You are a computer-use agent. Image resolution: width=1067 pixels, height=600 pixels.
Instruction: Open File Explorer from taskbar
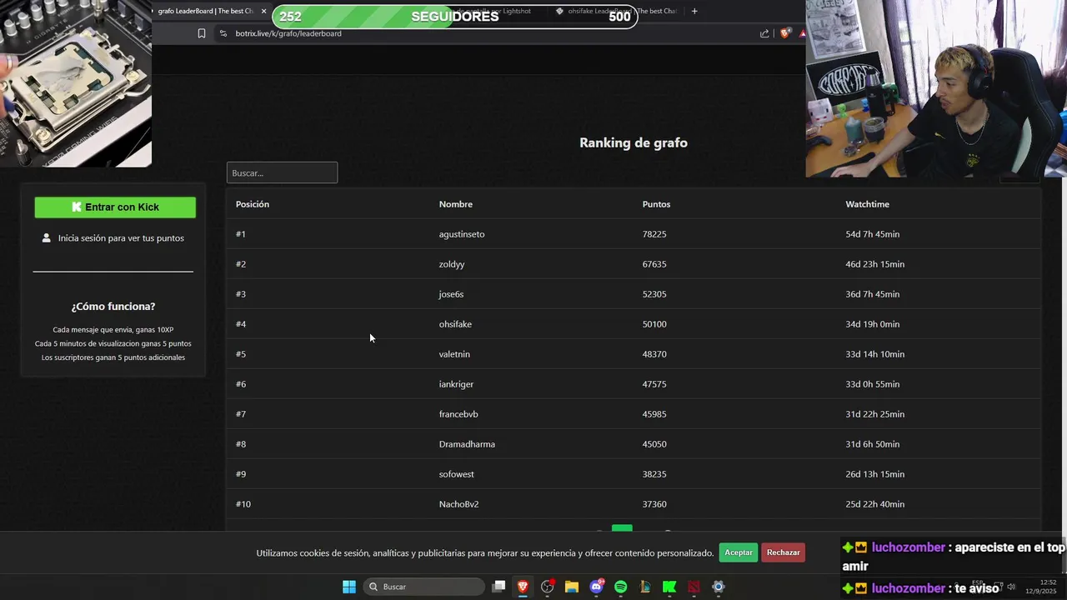pyautogui.click(x=572, y=587)
